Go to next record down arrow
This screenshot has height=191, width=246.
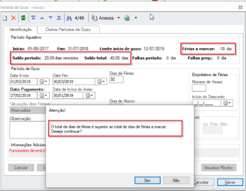tap(51, 18)
